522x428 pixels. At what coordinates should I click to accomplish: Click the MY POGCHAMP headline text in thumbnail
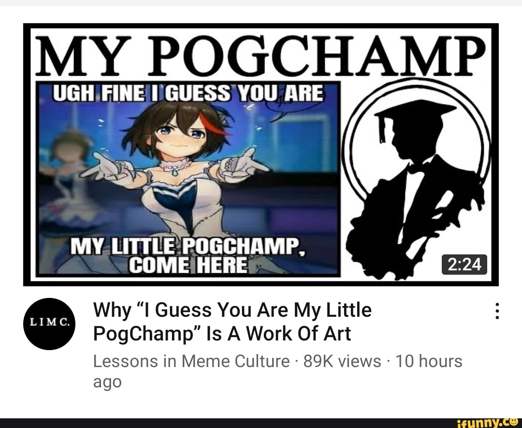[x=261, y=55]
